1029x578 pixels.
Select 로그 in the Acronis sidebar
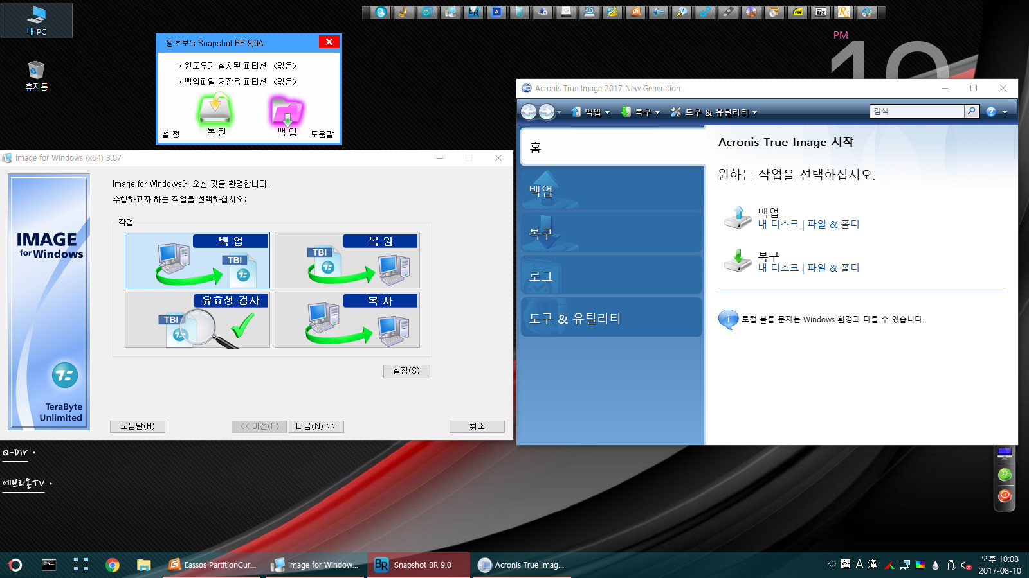point(612,276)
